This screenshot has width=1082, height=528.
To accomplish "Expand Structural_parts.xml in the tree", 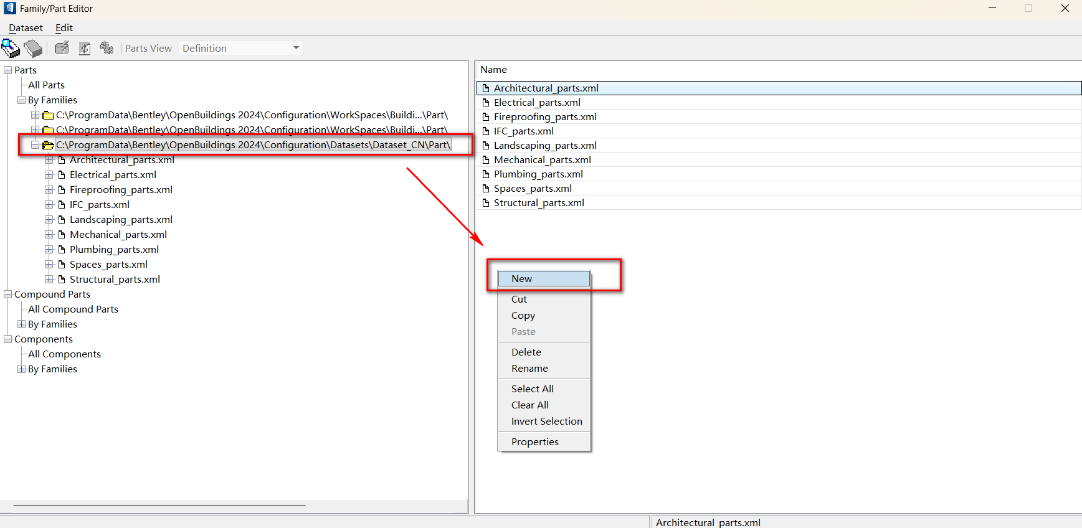I will click(x=49, y=280).
